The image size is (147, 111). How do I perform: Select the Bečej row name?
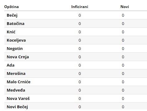(x=12, y=15)
